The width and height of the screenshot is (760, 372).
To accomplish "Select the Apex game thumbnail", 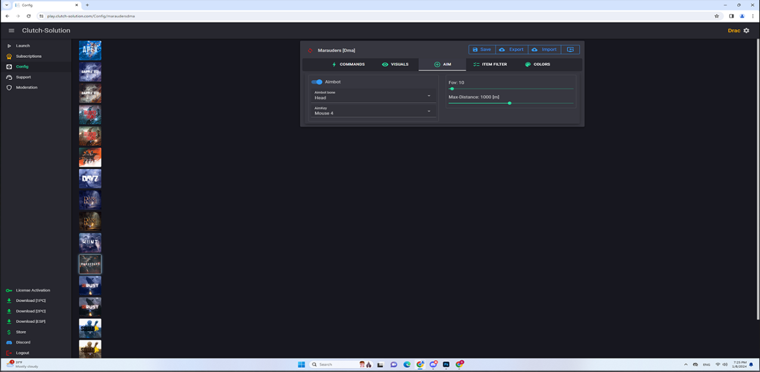I will [x=90, y=50].
